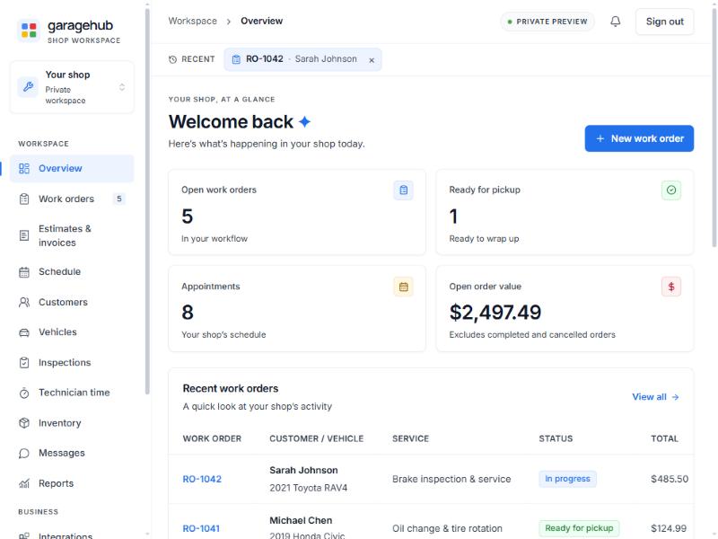Click the In progress status badge
Screen dimensions: 718x539
point(568,479)
